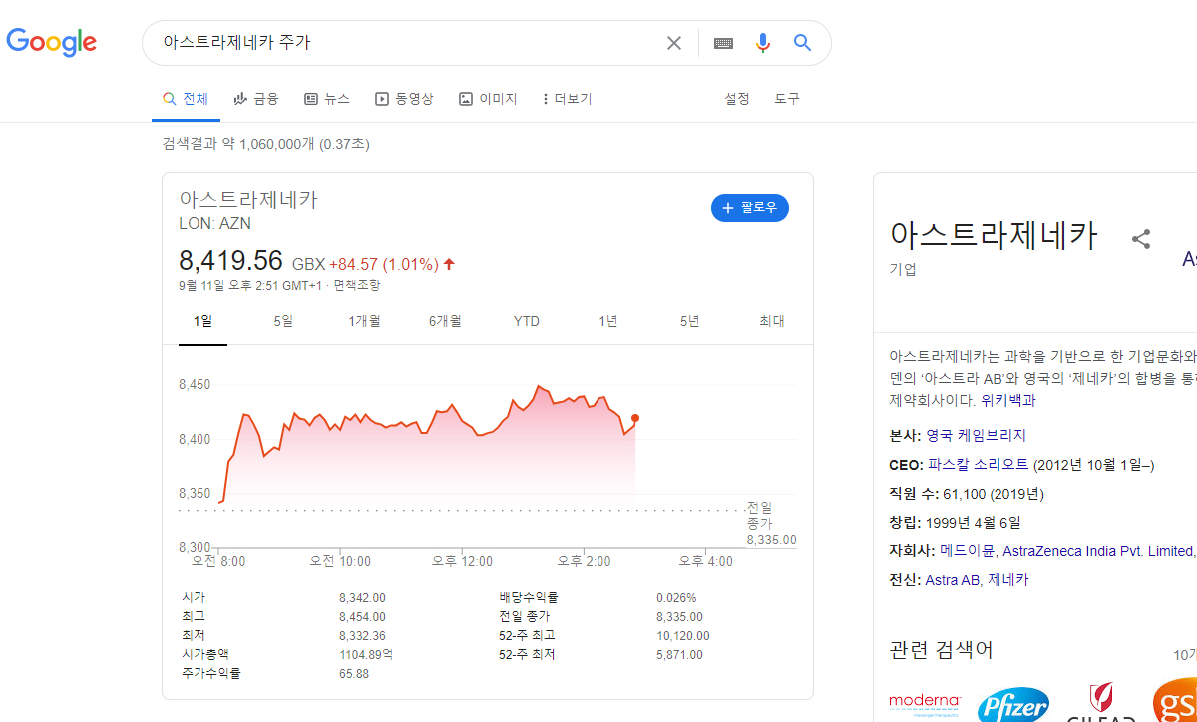The width and height of the screenshot is (1197, 722).
Task: Open the 면책조항 disclaimer link
Action: (356, 285)
